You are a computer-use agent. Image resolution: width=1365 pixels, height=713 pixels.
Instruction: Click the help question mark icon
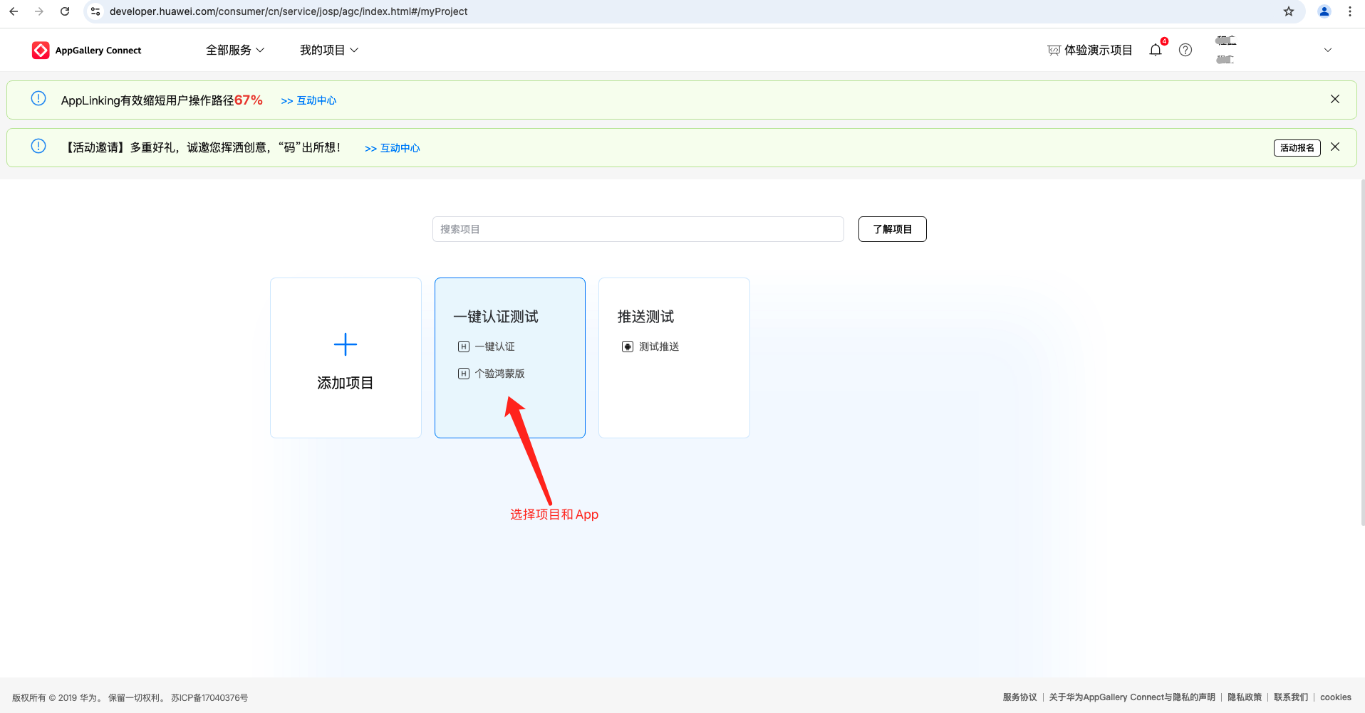click(1185, 50)
